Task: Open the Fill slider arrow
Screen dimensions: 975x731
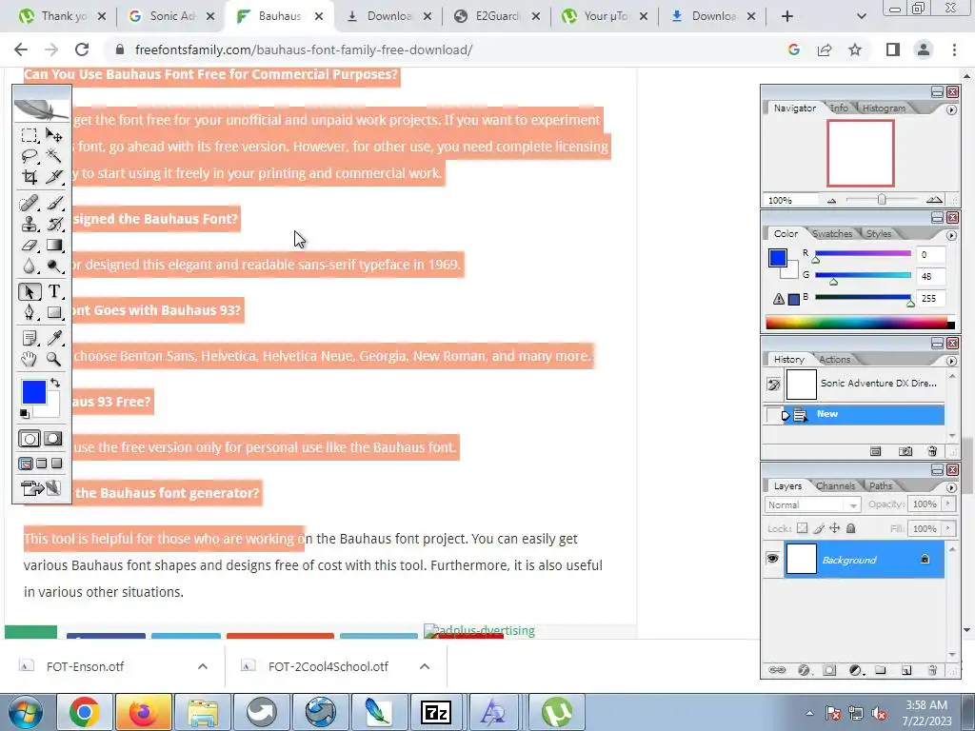Action: point(948,528)
